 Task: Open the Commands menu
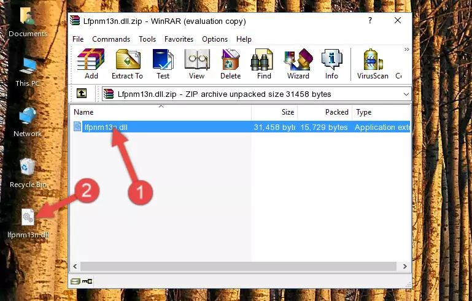(x=111, y=39)
